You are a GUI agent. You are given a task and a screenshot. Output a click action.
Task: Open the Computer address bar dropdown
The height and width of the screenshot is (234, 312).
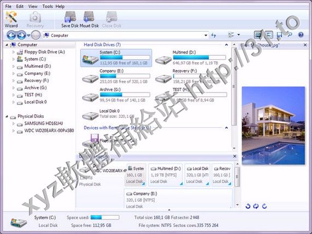(x=206, y=36)
